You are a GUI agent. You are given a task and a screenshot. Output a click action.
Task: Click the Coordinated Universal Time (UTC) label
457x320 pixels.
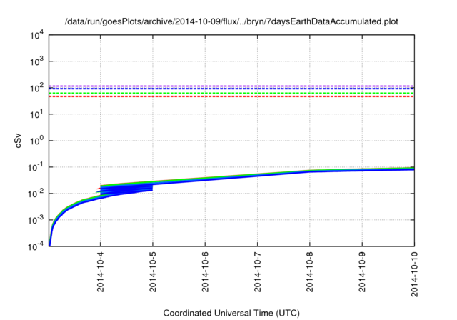231,313
